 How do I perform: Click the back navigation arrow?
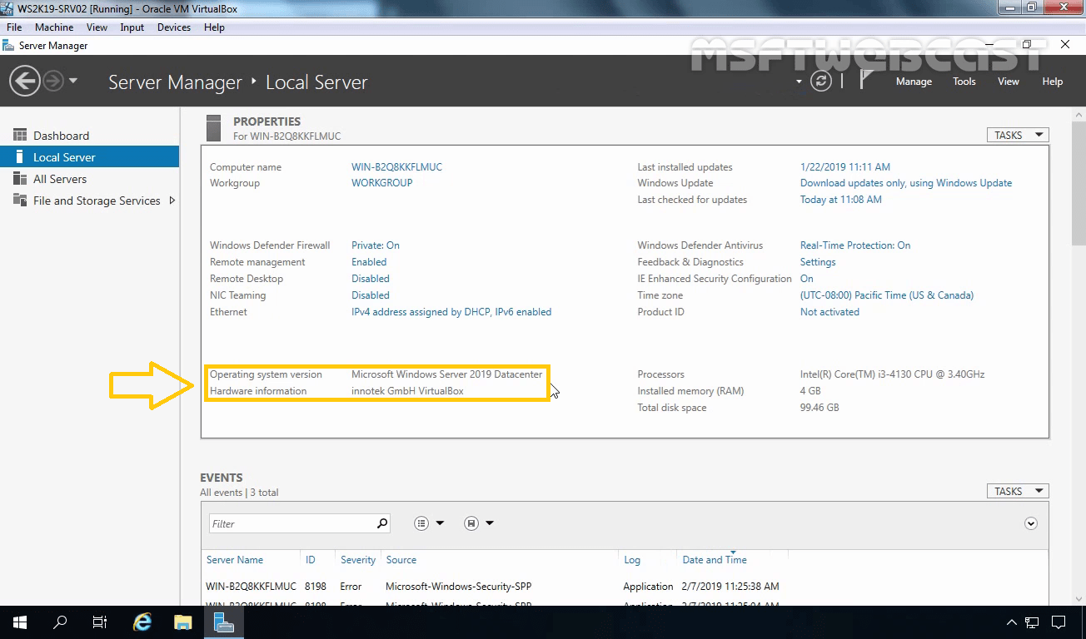pos(25,81)
